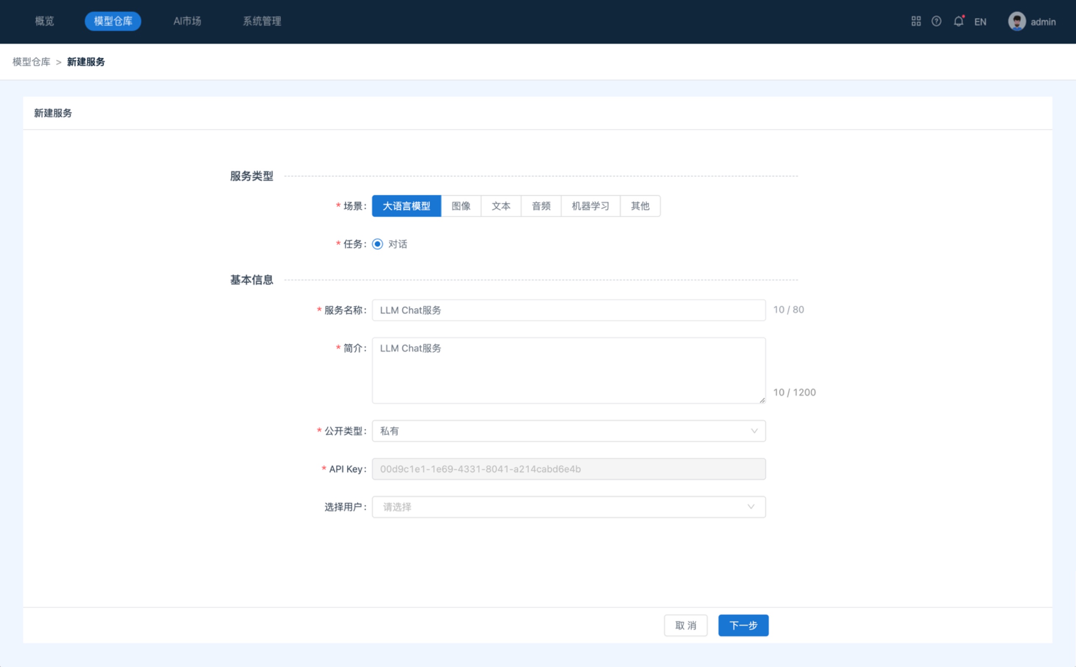This screenshot has width=1076, height=667.
Task: Select the 对话 task radio button
Action: click(x=377, y=244)
